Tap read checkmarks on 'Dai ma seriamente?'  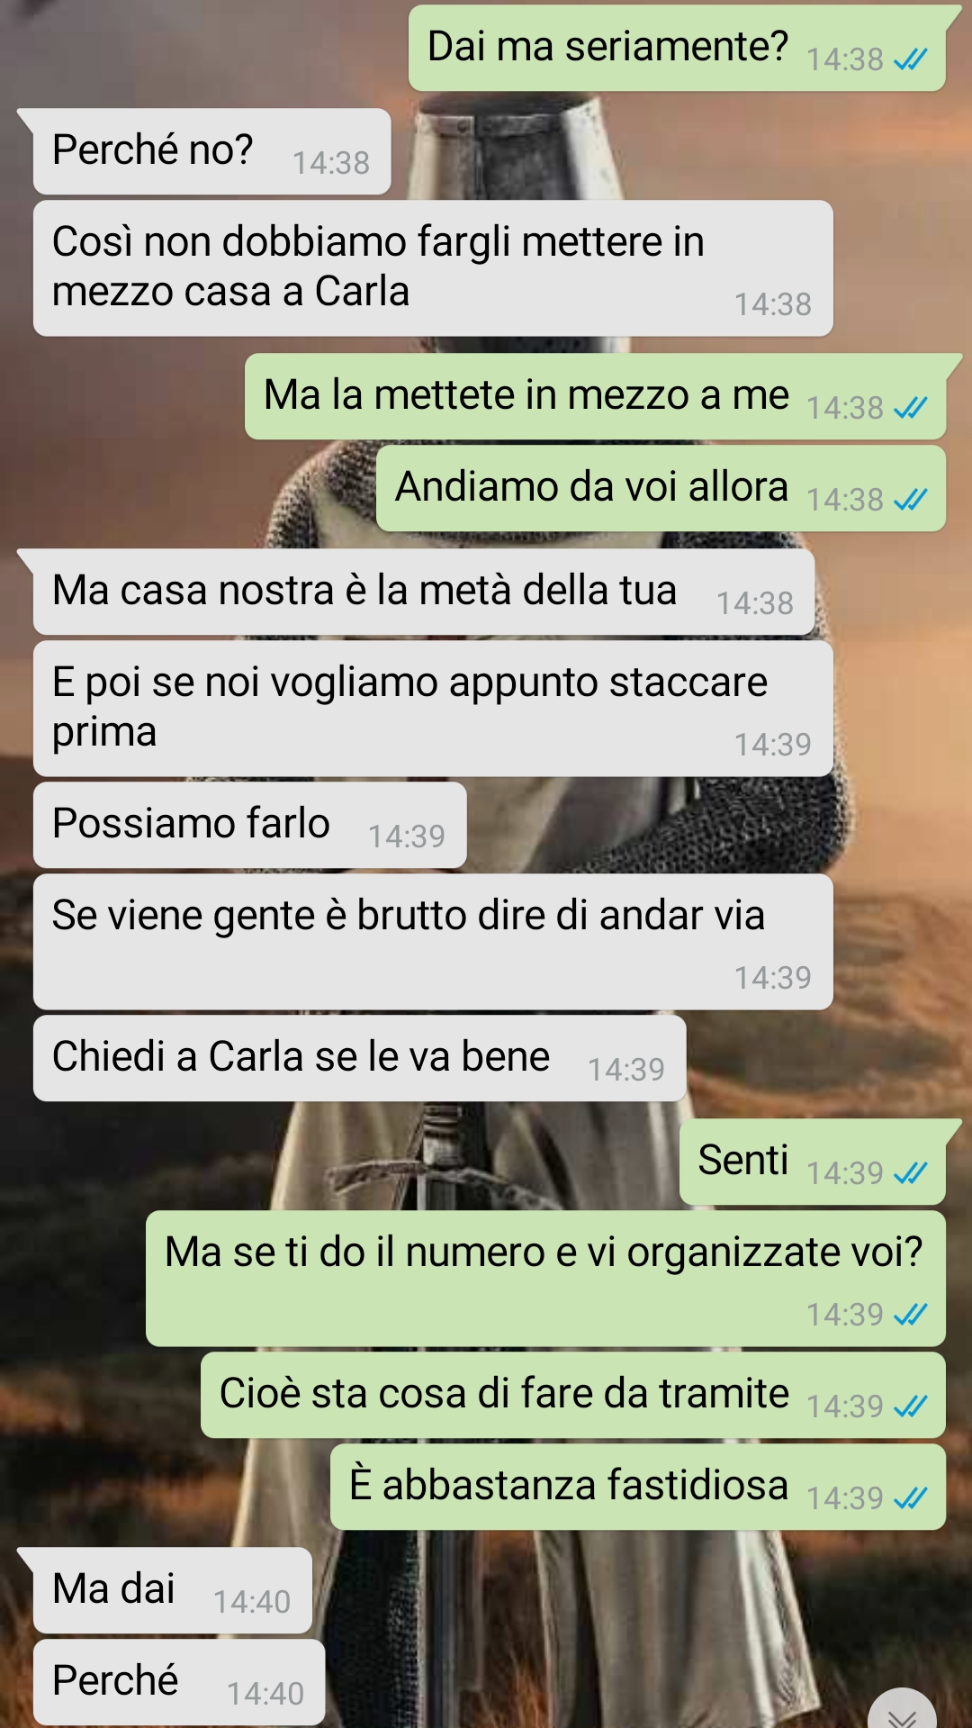point(910,60)
